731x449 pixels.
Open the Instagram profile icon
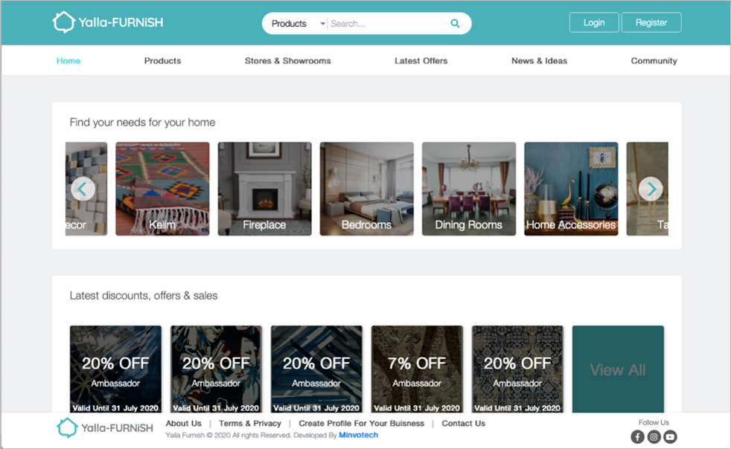pyautogui.click(x=654, y=436)
